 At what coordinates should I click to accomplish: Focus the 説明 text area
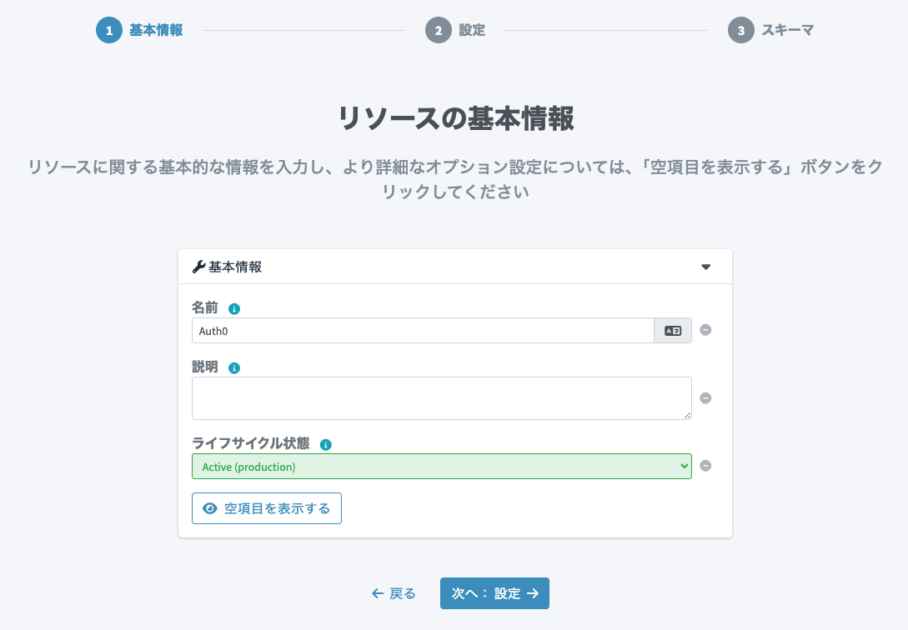pyautogui.click(x=442, y=398)
